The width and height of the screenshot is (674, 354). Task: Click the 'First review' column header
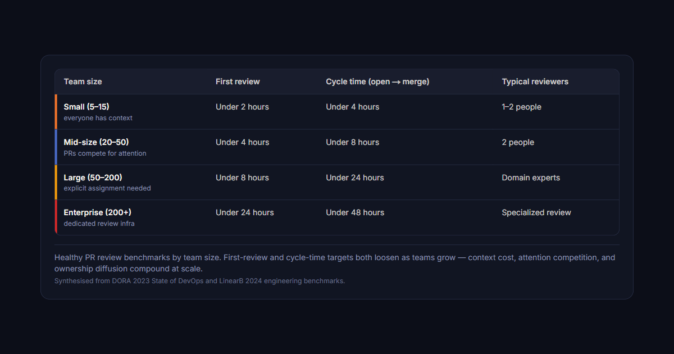(238, 81)
